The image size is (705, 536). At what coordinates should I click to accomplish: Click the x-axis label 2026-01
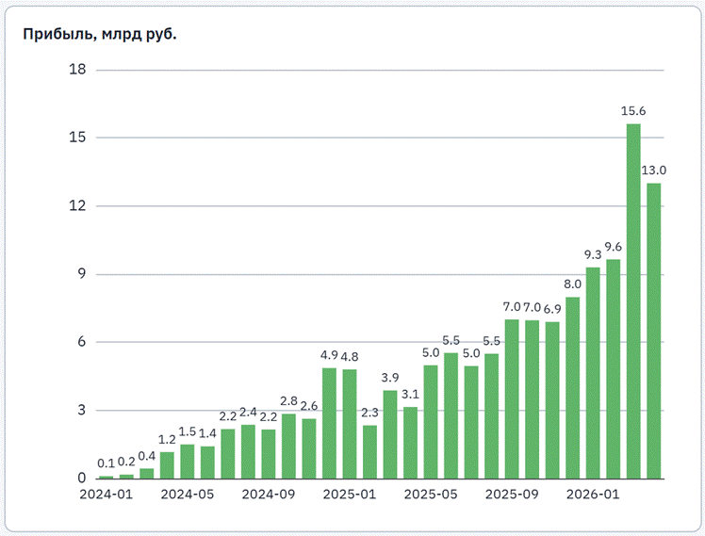[x=593, y=495]
